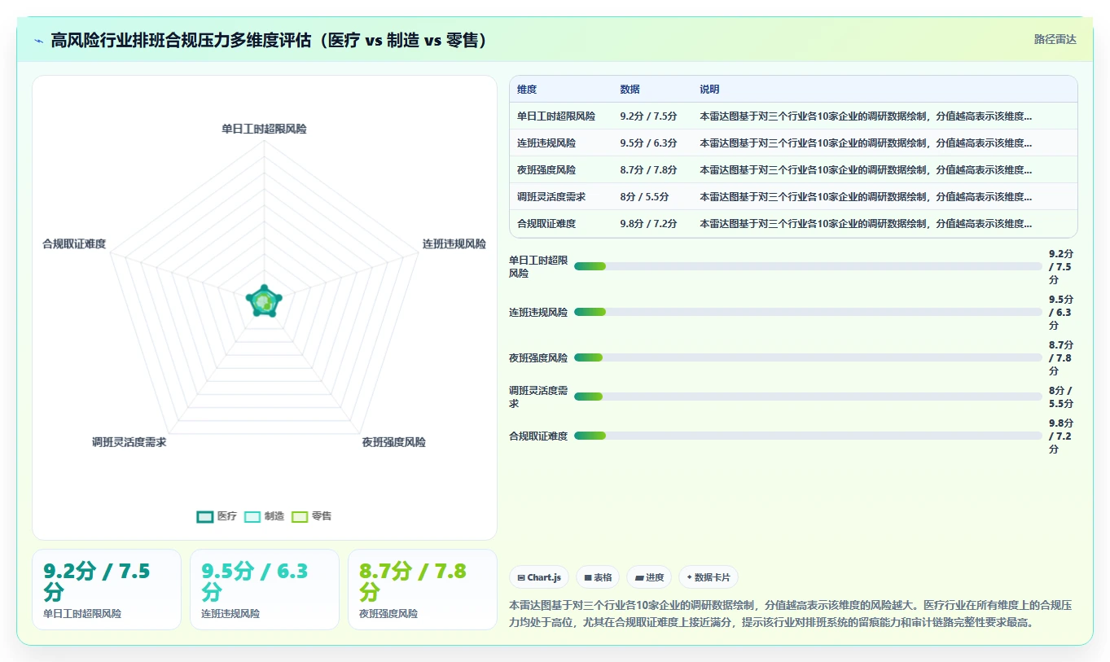
Task: Click the description text in the 合规取证难度 table row
Action: click(x=866, y=224)
